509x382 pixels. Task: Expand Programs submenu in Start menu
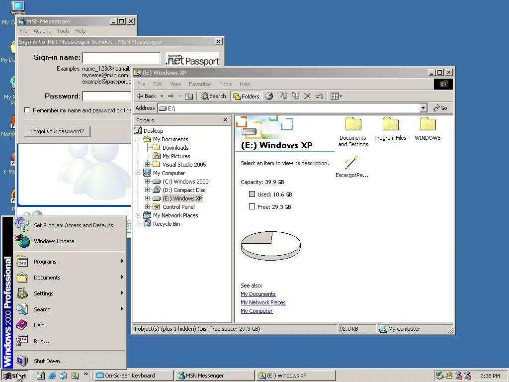point(70,262)
